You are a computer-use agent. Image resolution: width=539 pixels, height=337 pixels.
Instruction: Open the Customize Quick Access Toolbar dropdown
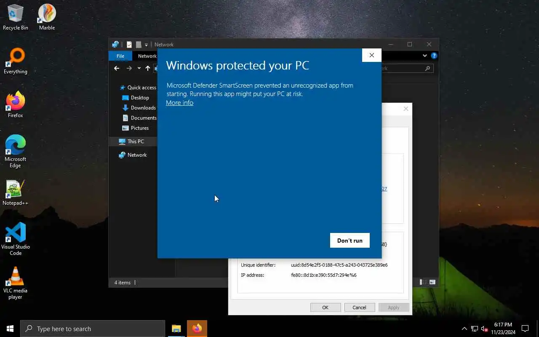point(146,45)
